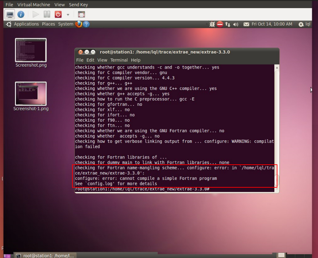Open terminal View menu
318x258 pixels.
pyautogui.click(x=102, y=60)
